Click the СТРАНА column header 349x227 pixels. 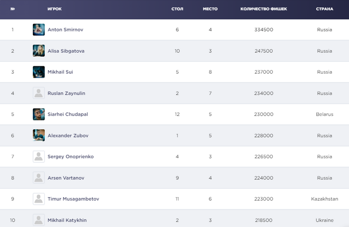click(x=325, y=9)
